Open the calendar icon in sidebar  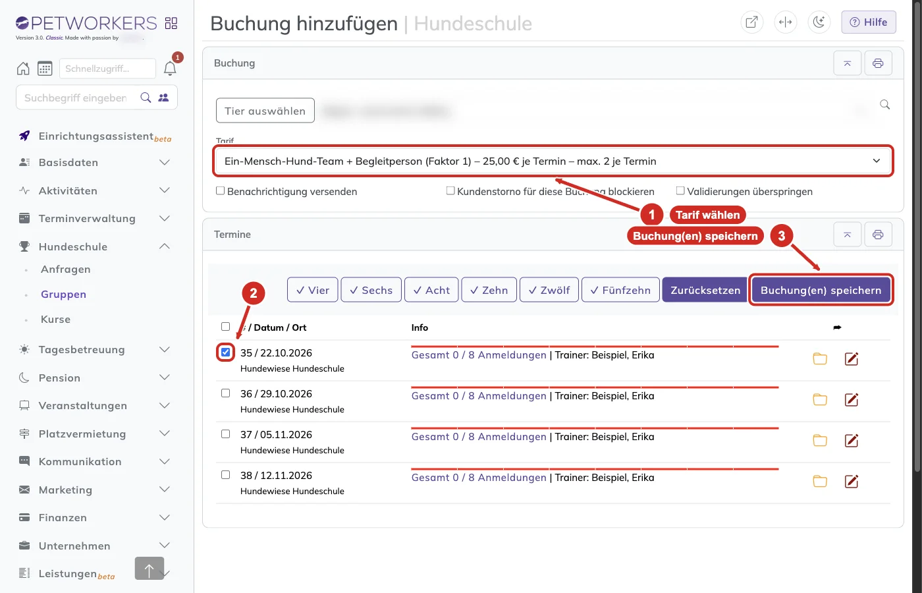45,69
